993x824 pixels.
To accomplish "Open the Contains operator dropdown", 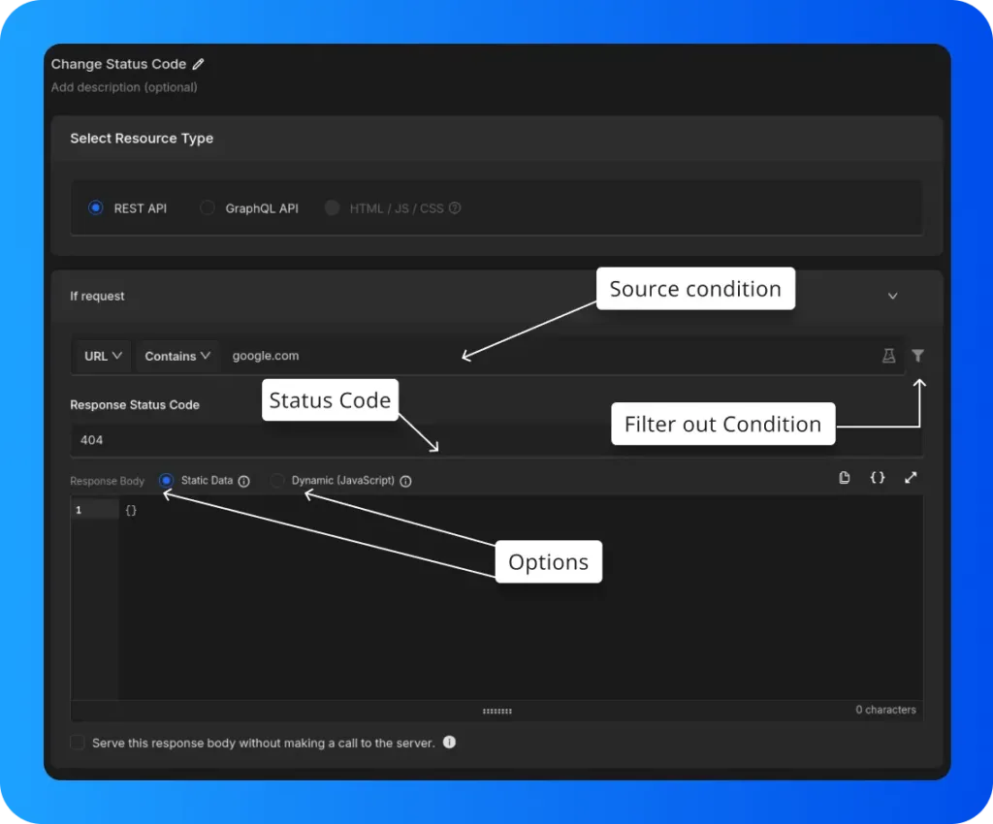I will 177,357.
